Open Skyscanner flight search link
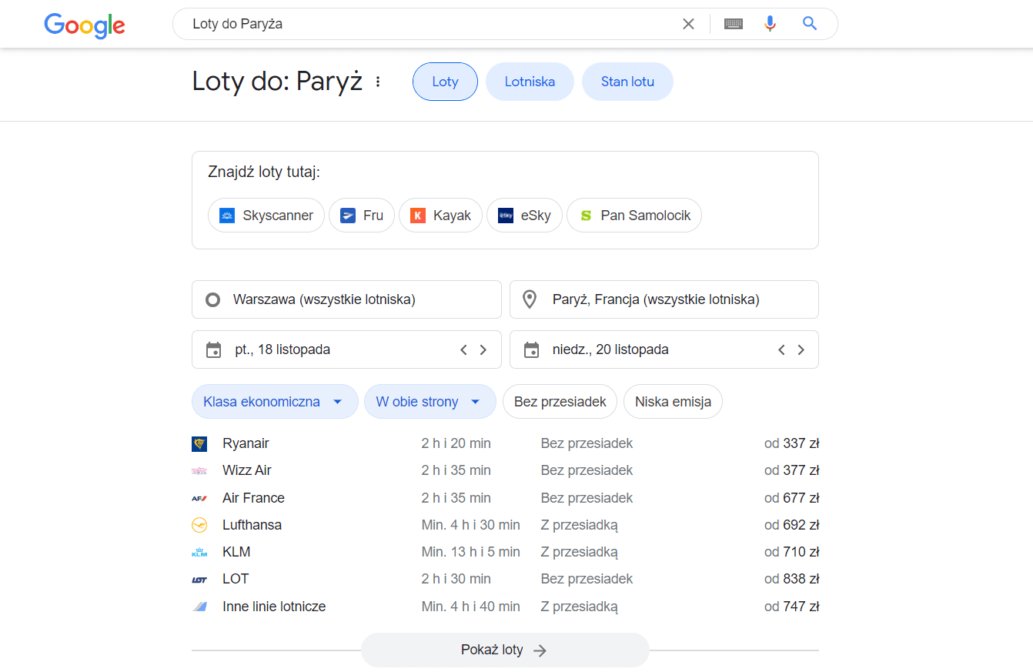 [266, 216]
